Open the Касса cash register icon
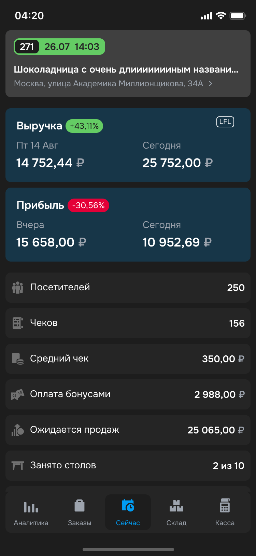The height and width of the screenshot is (556, 256). click(x=225, y=506)
